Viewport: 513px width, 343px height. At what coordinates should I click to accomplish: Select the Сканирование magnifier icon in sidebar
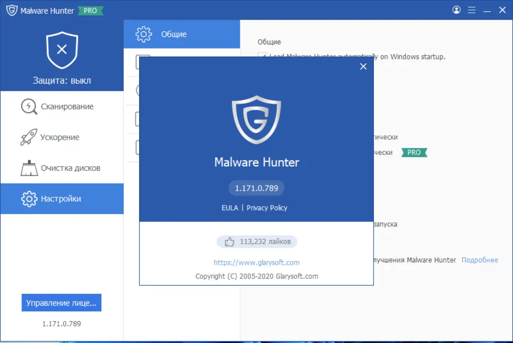[x=29, y=106]
